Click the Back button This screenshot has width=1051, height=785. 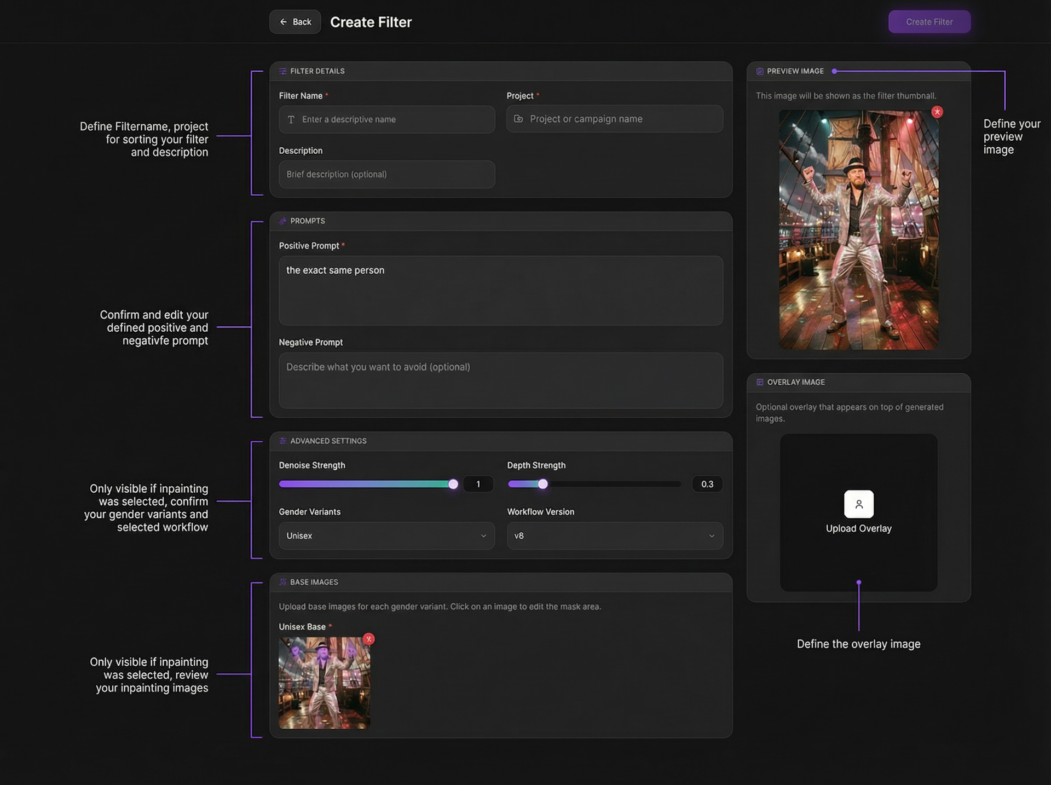coord(294,21)
